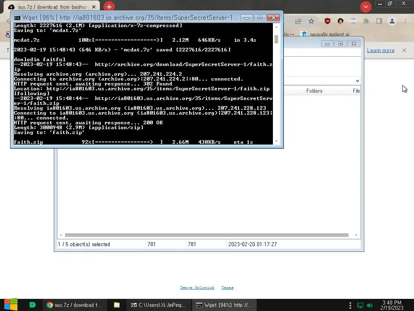
Task: Click the 'Length: 3000948 (2.9M)' console line
Action: pyautogui.click(x=79, y=128)
